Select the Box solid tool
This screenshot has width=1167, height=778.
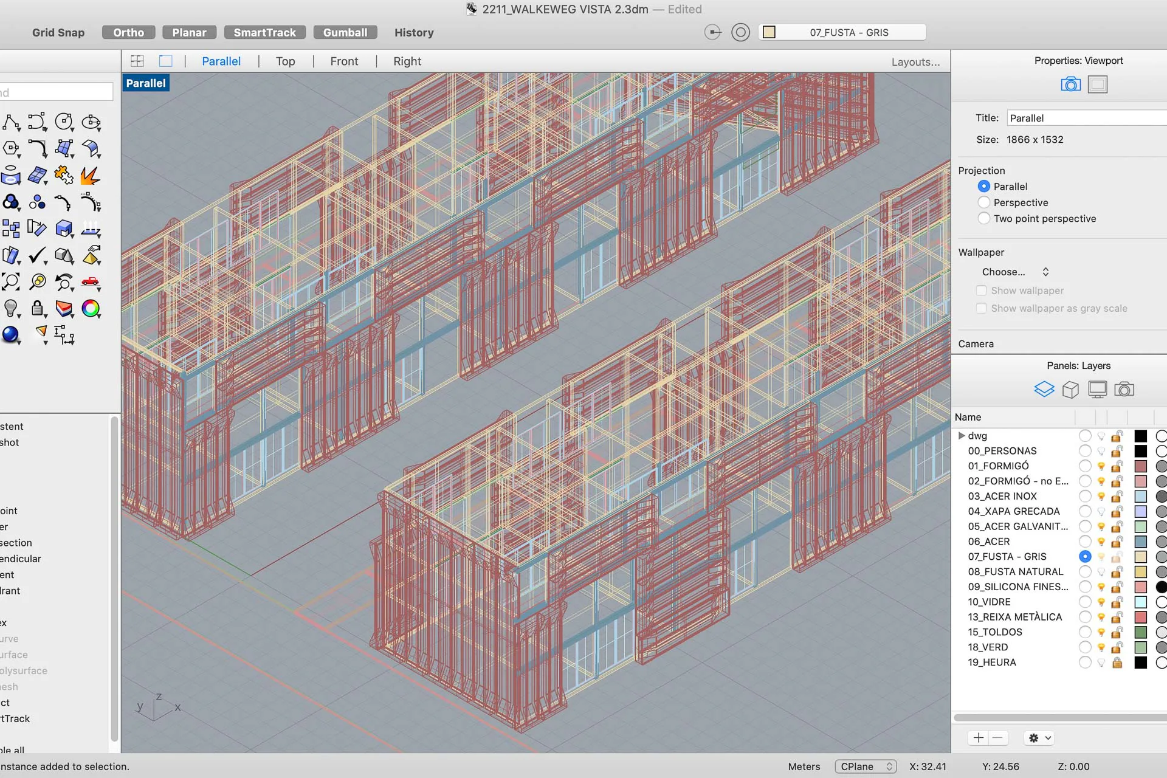pos(64,229)
